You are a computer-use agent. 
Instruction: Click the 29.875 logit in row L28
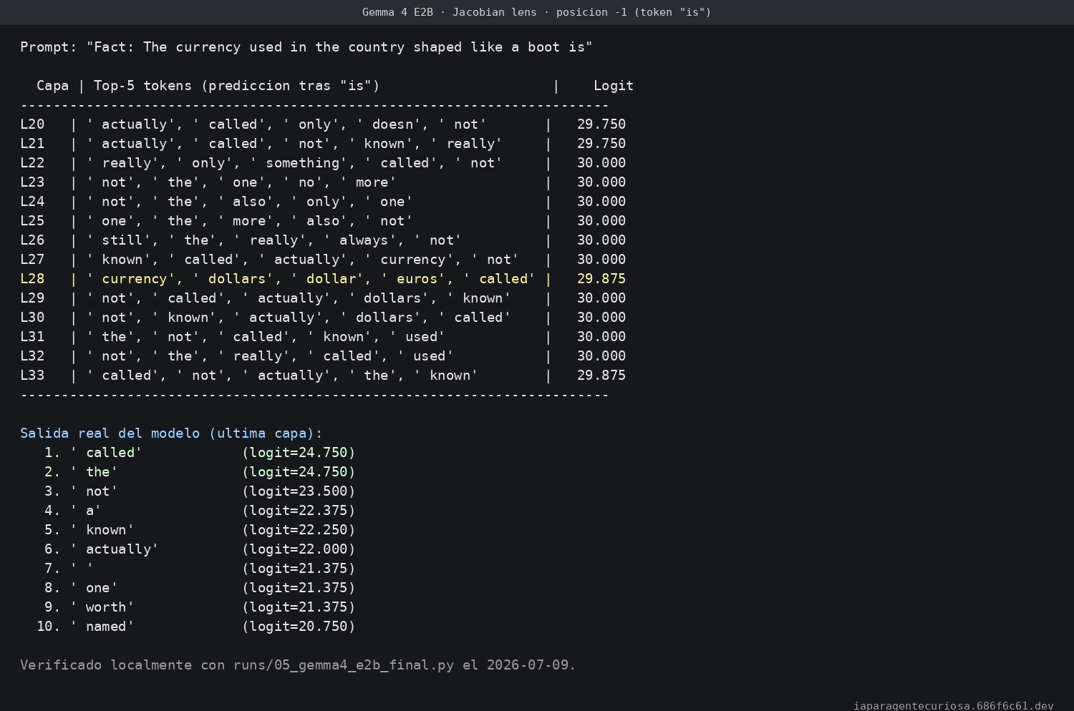click(x=601, y=279)
